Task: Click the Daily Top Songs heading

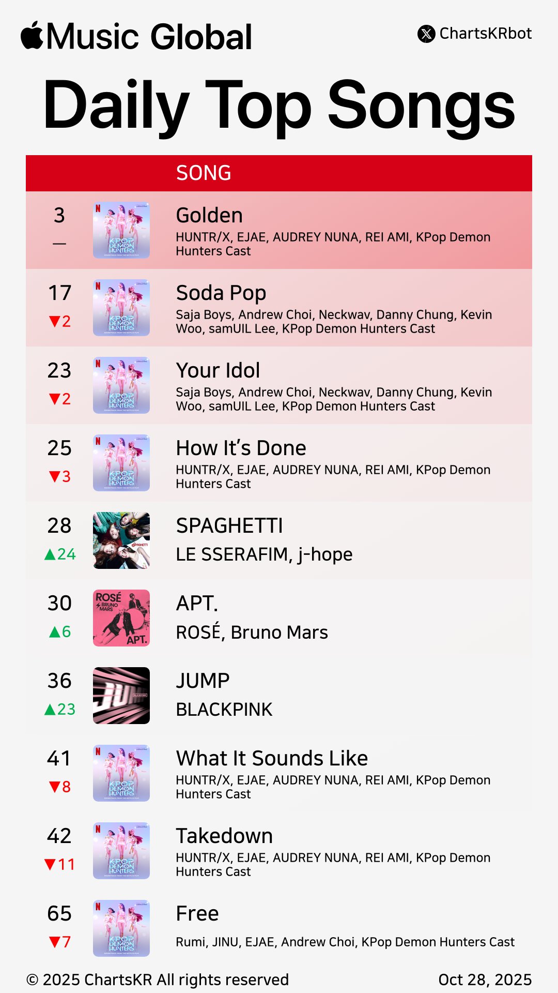Action: [x=279, y=106]
